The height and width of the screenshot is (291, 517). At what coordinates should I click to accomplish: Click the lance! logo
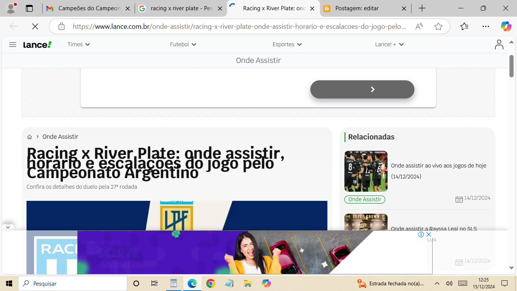37,45
